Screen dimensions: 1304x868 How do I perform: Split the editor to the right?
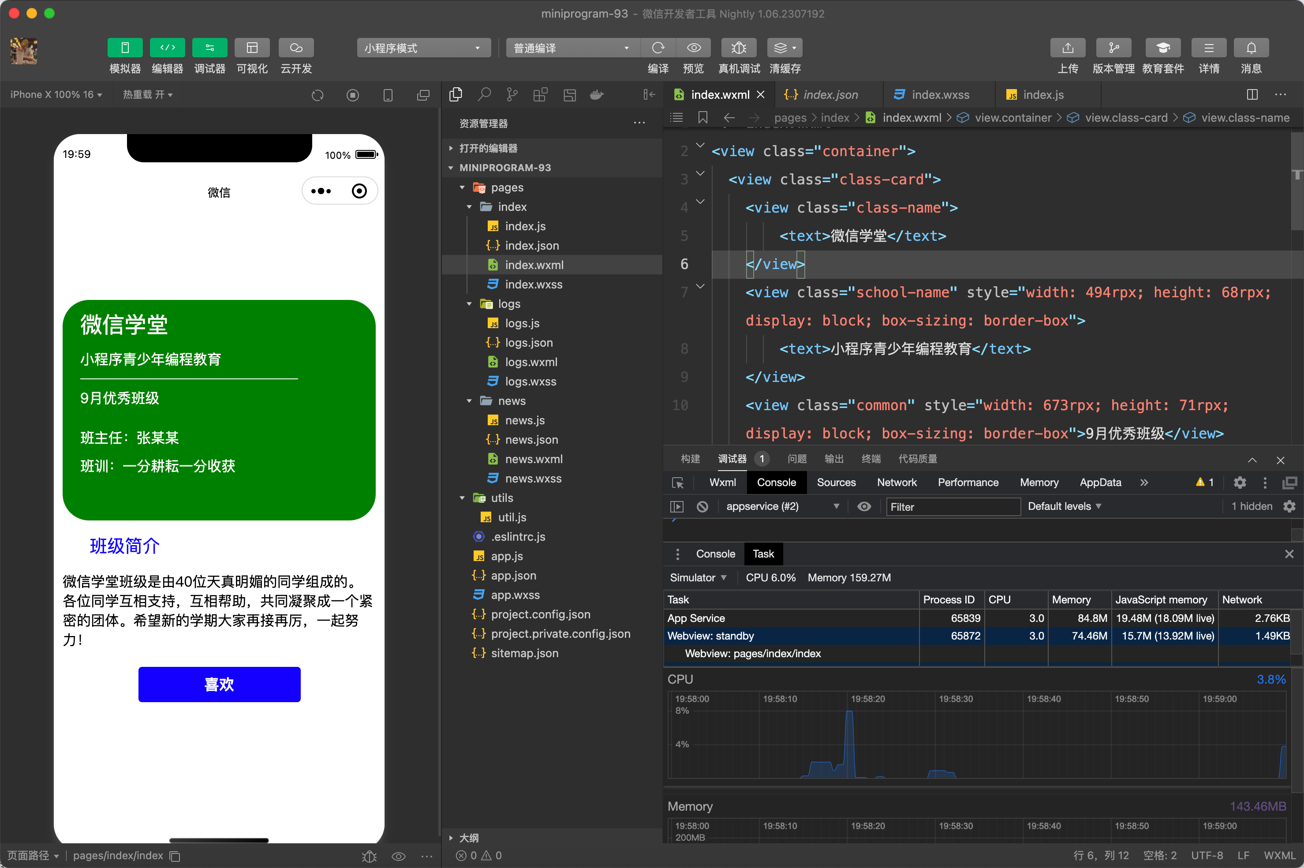(1252, 95)
